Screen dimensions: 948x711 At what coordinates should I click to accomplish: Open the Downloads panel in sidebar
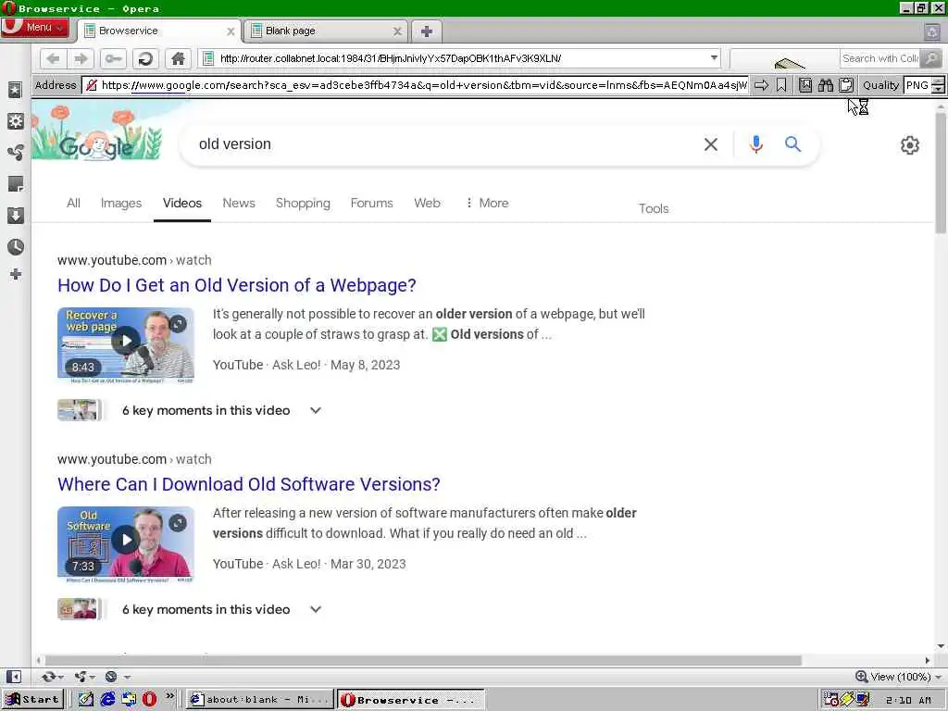pos(15,215)
